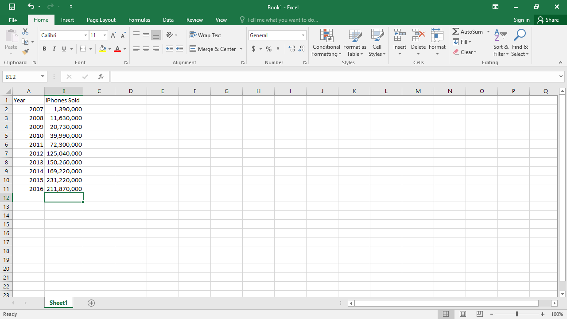This screenshot has height=319, width=567.
Task: Click the Font Color letter A icon
Action: pos(117,49)
